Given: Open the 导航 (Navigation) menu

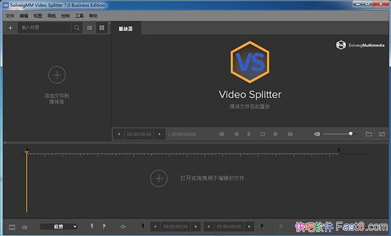Looking at the screenshot, I should (52, 16).
